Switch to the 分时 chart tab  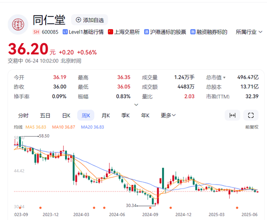(23, 115)
